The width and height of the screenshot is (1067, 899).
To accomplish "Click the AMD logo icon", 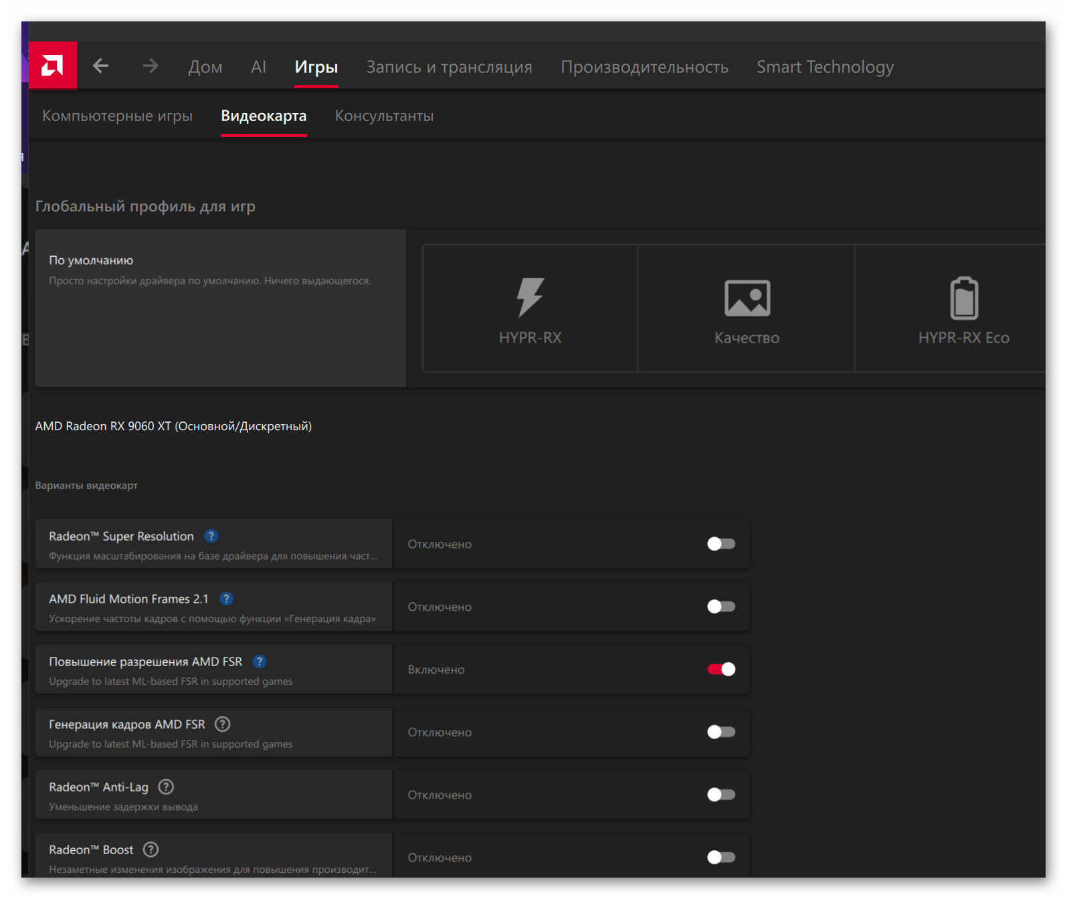I will (x=52, y=66).
